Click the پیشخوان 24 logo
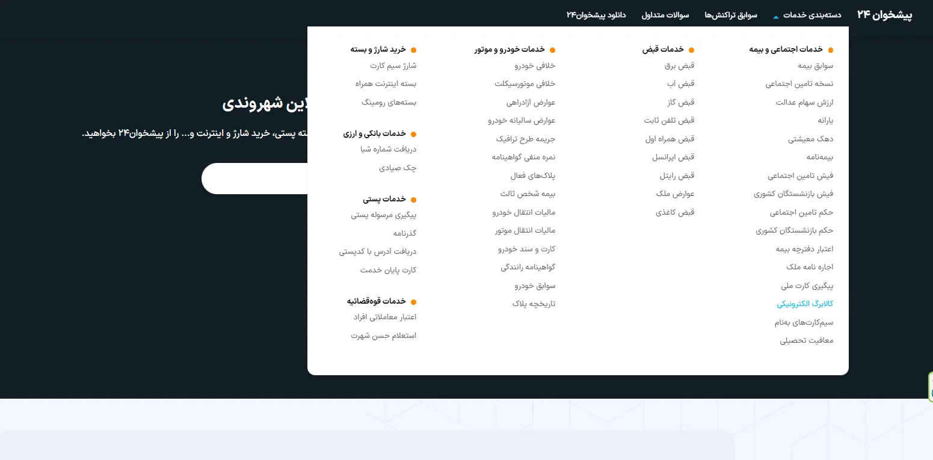The image size is (933, 460). point(884,15)
